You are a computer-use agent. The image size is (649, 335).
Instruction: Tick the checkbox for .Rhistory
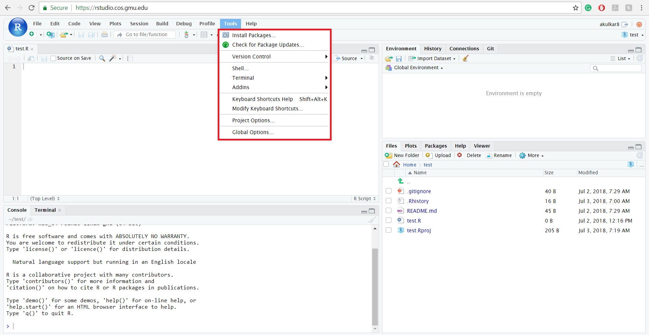click(x=388, y=201)
